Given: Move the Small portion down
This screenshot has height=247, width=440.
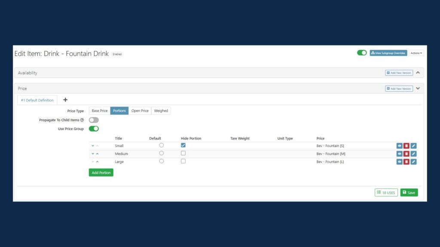Looking at the screenshot, I should 92,146.
